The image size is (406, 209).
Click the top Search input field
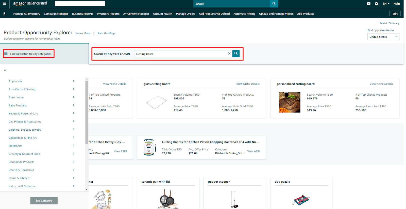click(x=231, y=4)
